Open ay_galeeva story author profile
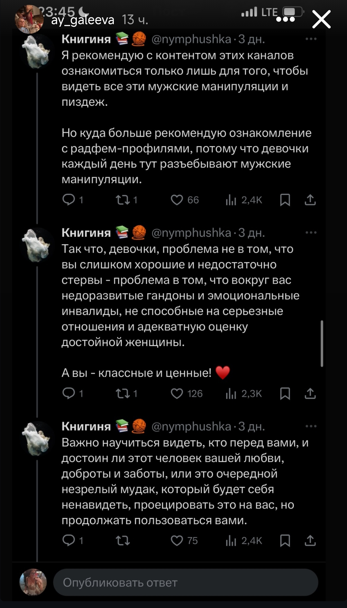This screenshot has height=608, width=347. 83,20
